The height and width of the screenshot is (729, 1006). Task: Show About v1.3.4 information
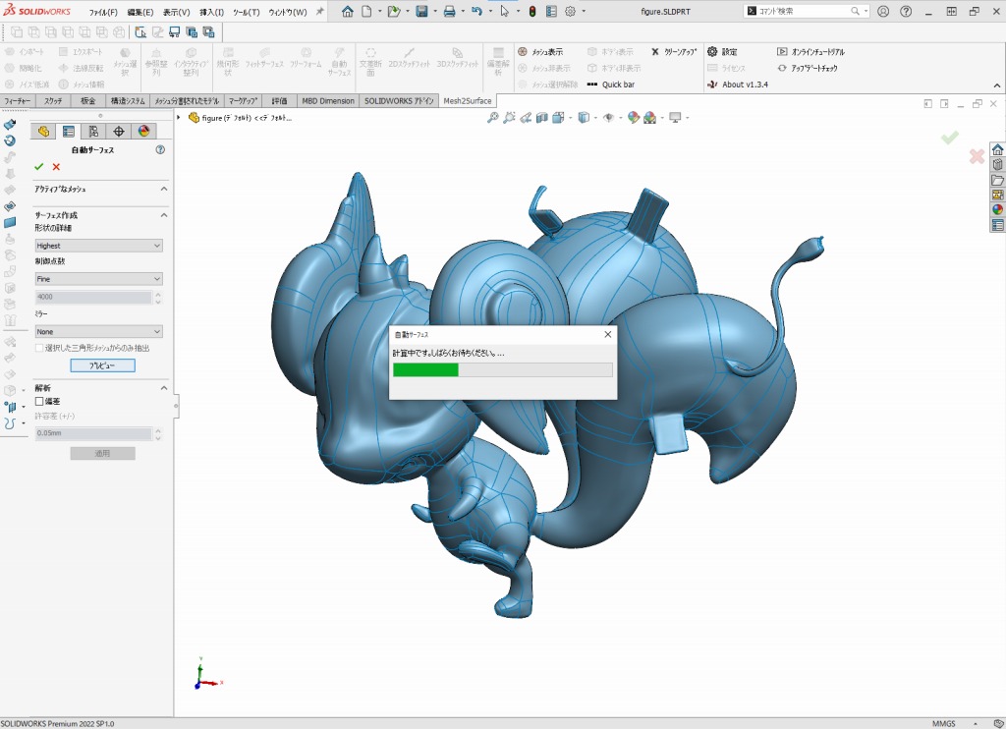tap(737, 84)
